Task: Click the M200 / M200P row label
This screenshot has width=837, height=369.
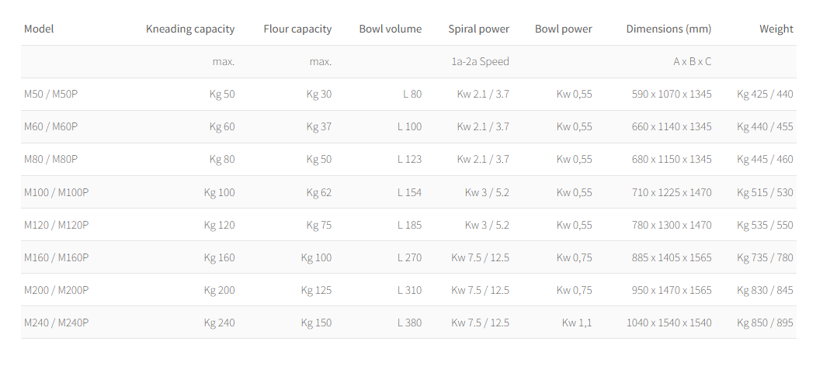Action: point(57,290)
